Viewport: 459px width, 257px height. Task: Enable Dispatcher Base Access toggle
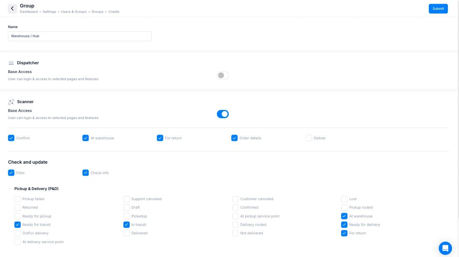point(223,75)
